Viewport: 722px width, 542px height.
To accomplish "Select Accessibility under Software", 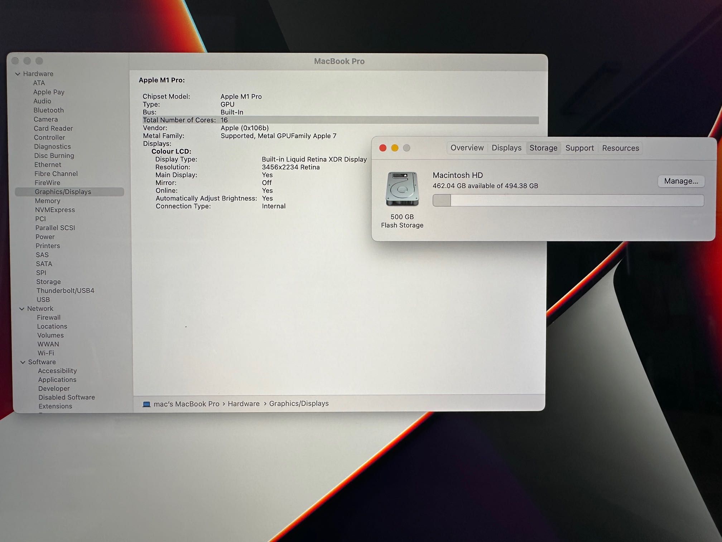I will click(x=57, y=371).
